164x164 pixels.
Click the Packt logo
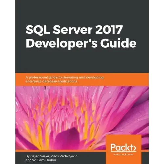(123, 148)
